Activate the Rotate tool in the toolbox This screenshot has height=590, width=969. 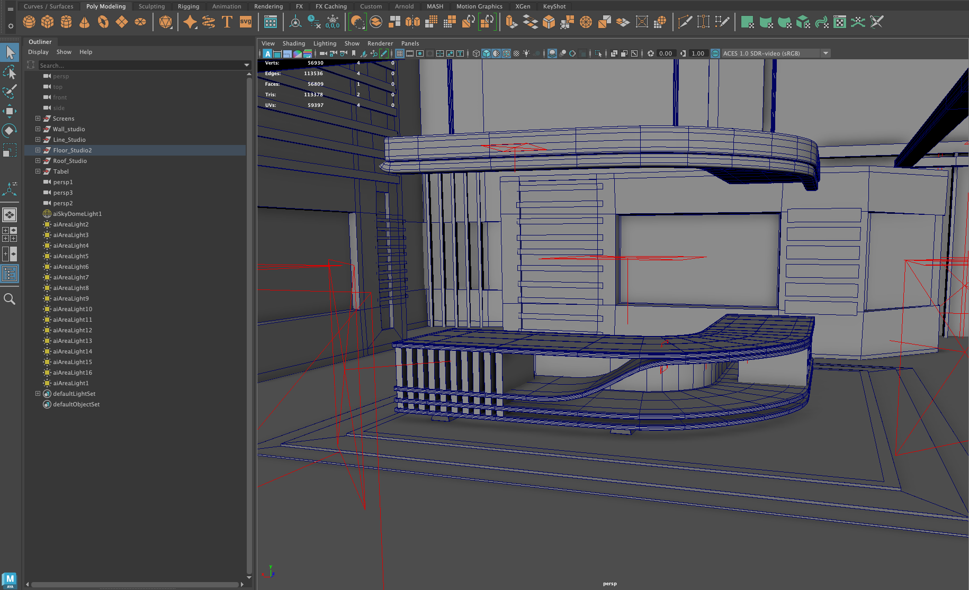point(10,131)
